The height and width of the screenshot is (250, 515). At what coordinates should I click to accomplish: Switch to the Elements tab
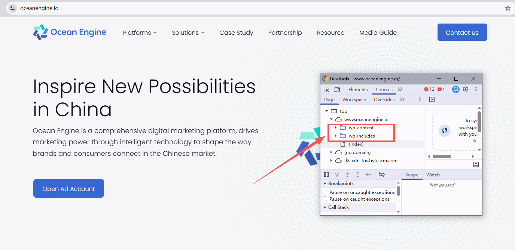pos(358,89)
